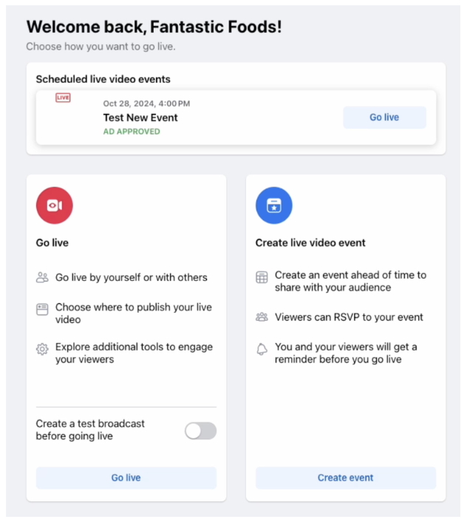This screenshot has width=467, height=522.
Task: Click the Create a test broadcast label
Action: coord(90,430)
